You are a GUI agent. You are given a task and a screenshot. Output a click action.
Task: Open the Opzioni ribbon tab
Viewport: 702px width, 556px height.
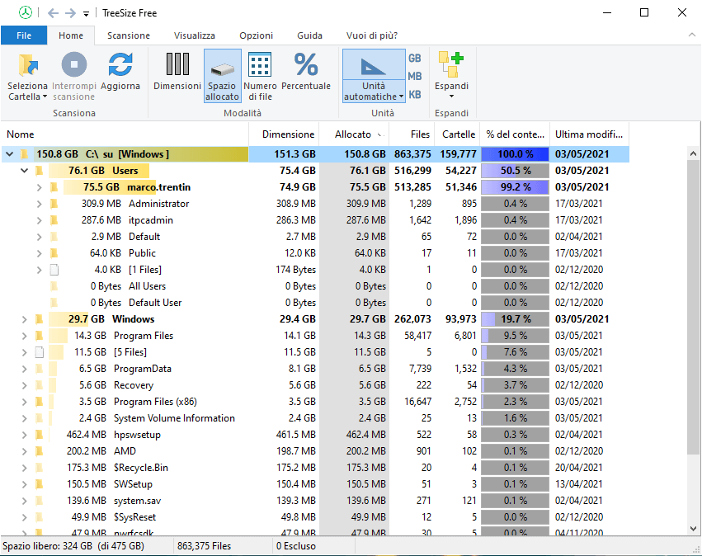pos(256,35)
